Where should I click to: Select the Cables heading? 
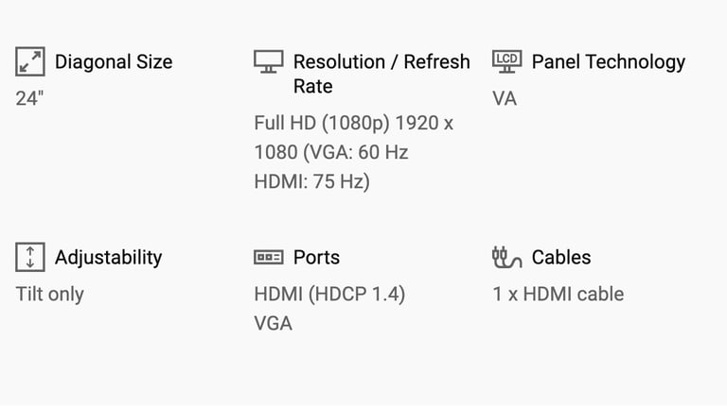(x=561, y=258)
